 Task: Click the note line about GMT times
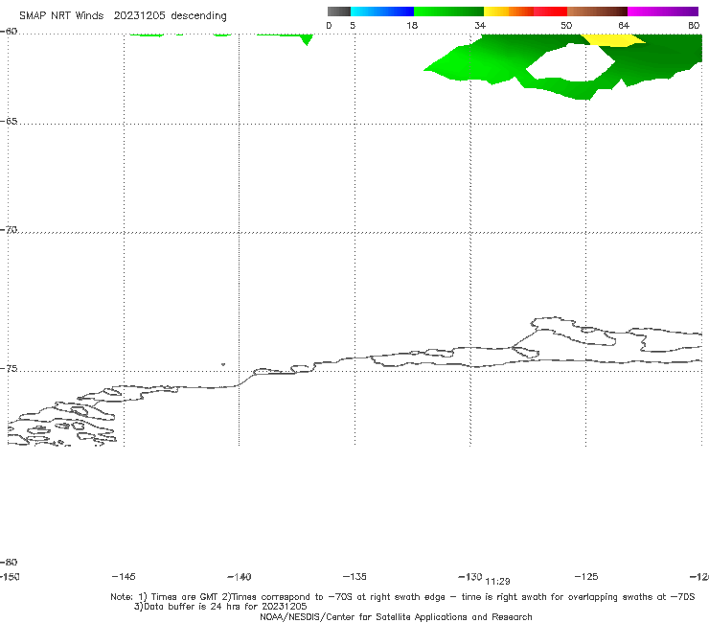point(402,597)
